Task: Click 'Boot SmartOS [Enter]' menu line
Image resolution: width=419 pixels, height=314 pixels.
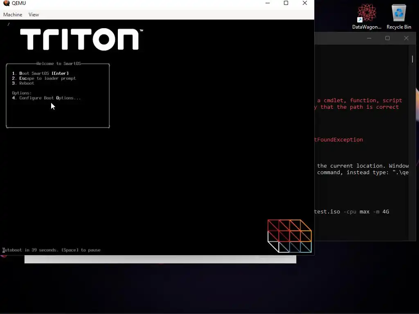Action: pos(41,73)
